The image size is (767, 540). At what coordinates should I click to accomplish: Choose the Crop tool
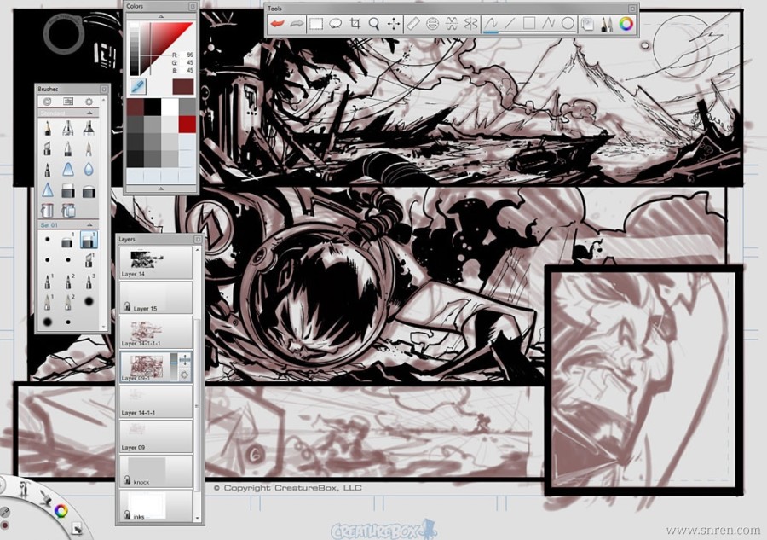point(355,24)
